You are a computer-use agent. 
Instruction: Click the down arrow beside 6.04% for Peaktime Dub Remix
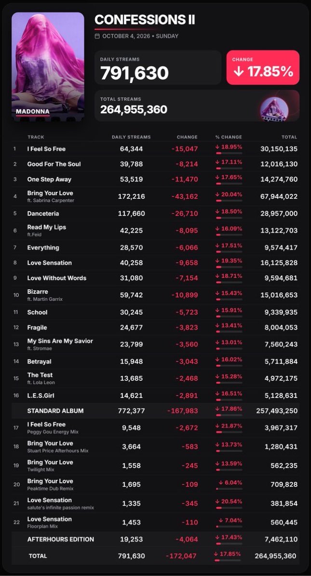point(221,482)
